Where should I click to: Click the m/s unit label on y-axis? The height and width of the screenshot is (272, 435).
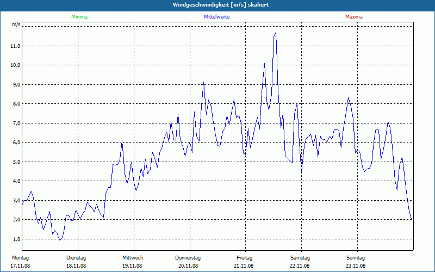tap(16, 24)
